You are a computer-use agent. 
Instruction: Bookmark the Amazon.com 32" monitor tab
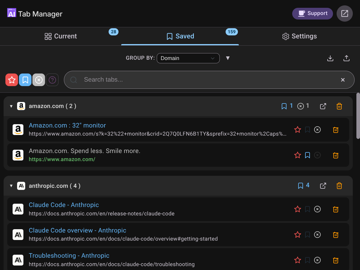click(307, 130)
